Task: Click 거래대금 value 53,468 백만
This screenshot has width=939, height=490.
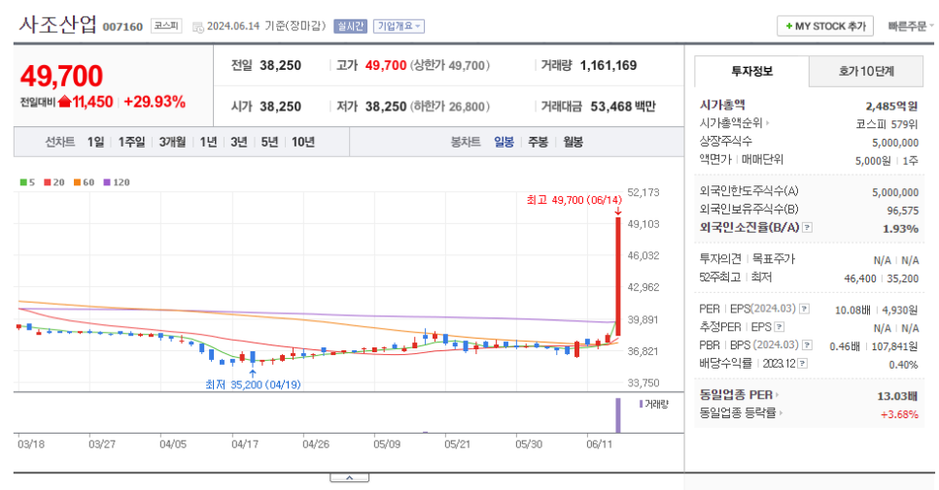Action: [623, 107]
